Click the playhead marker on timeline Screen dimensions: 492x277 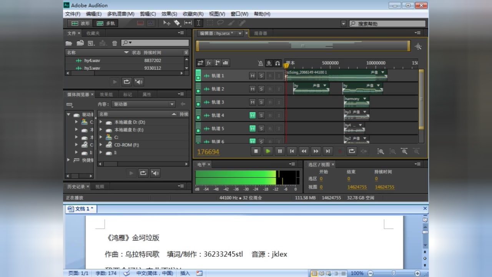pos(286,66)
